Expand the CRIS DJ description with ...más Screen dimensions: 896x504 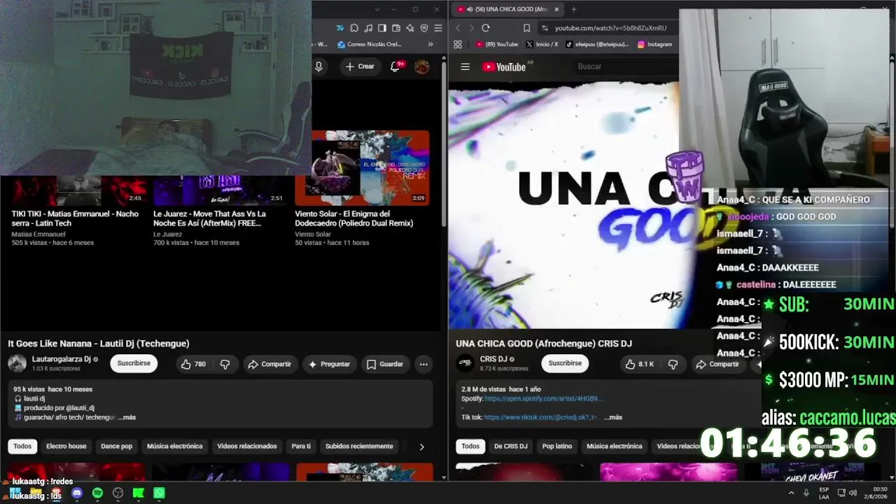point(612,417)
